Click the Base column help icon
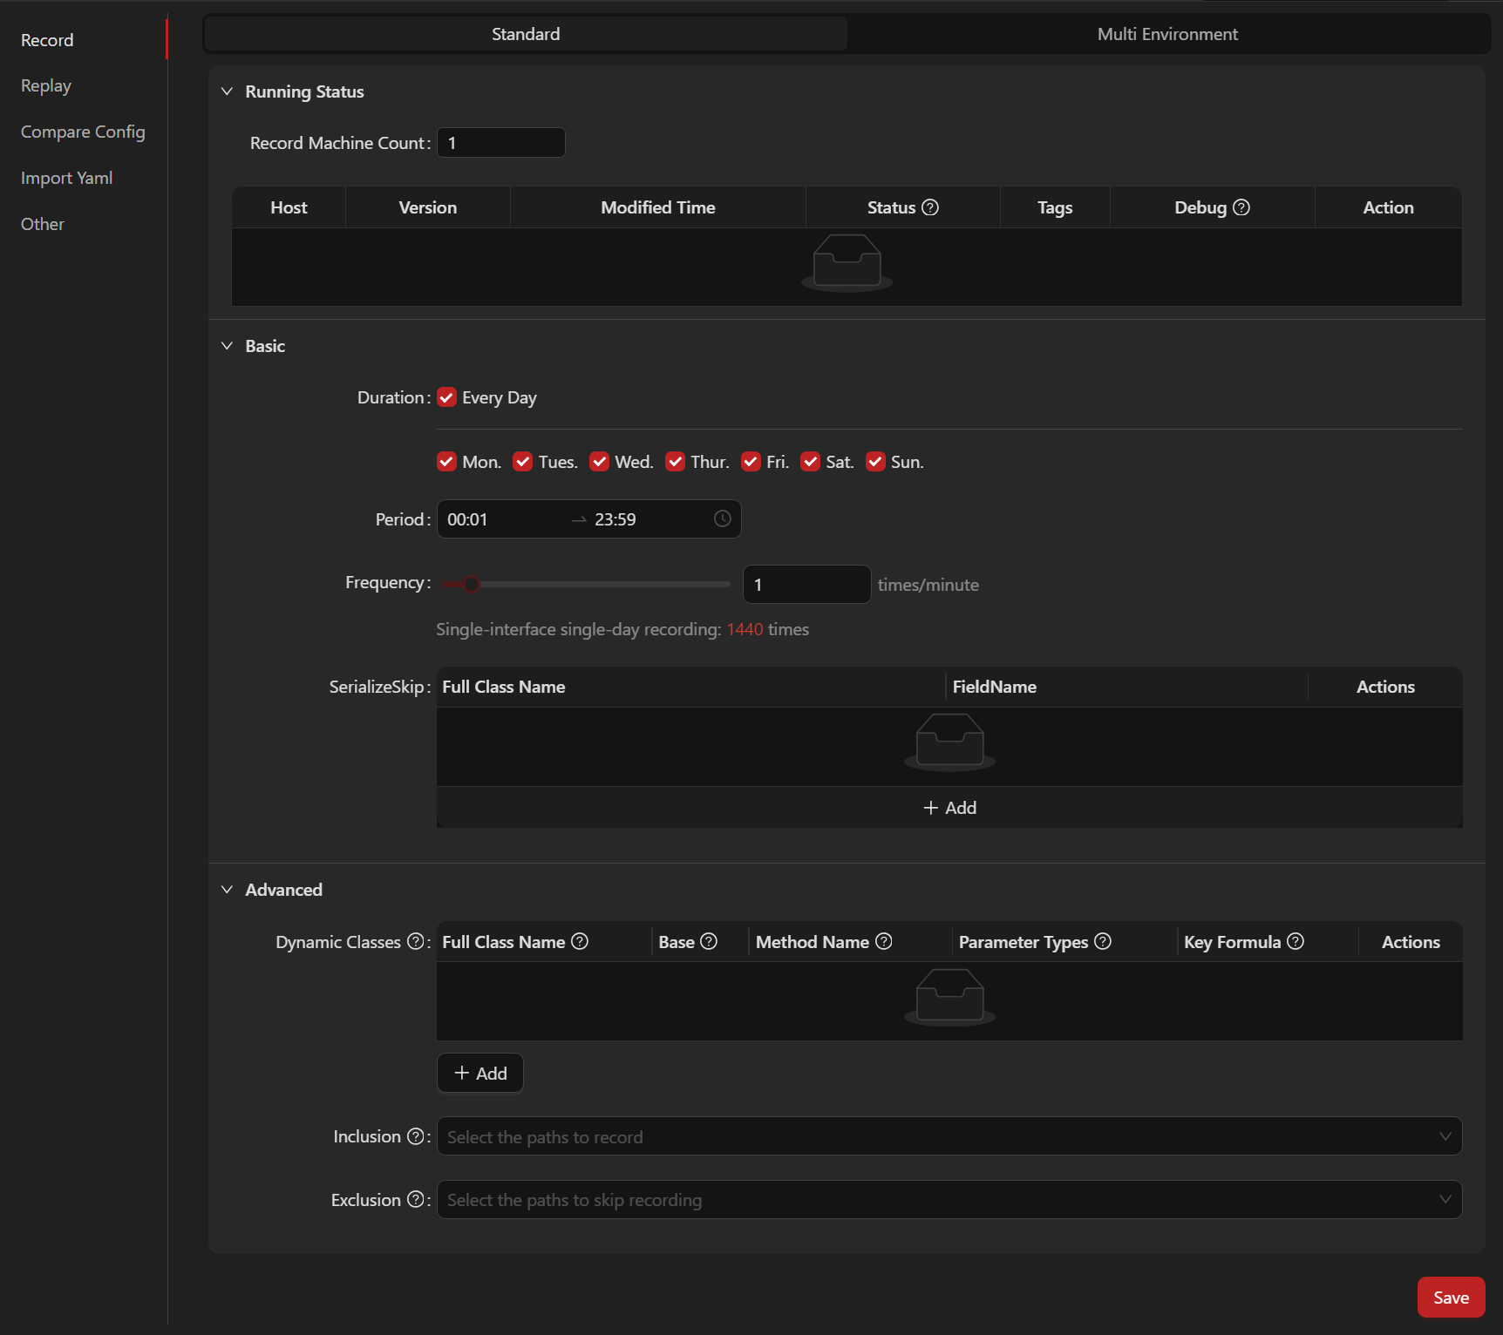This screenshot has width=1503, height=1335. (x=709, y=941)
